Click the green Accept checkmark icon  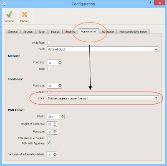pyautogui.click(x=9, y=14)
